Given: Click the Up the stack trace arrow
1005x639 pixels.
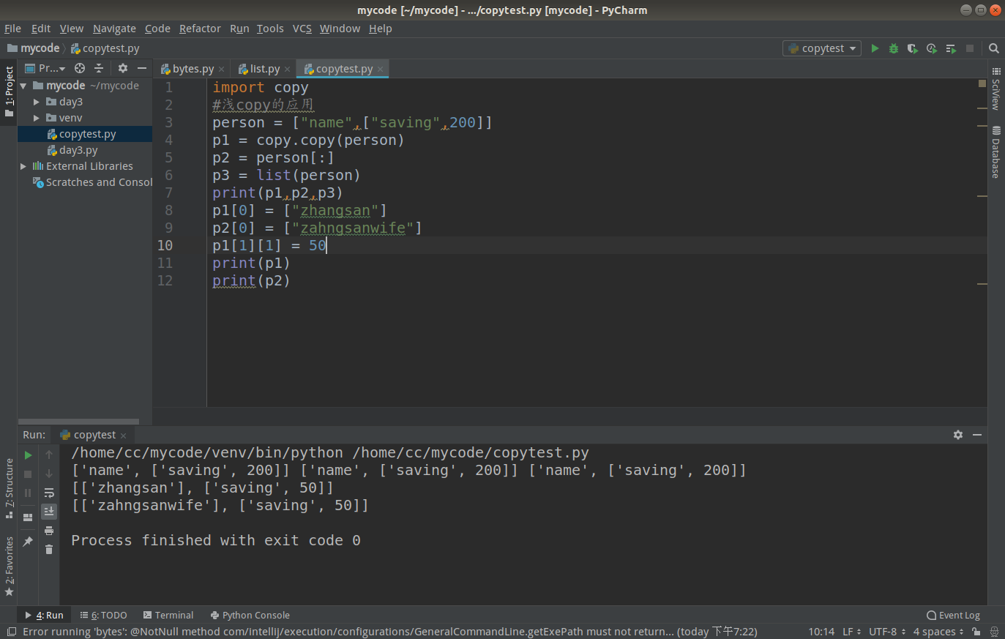Looking at the screenshot, I should pos(49,455).
